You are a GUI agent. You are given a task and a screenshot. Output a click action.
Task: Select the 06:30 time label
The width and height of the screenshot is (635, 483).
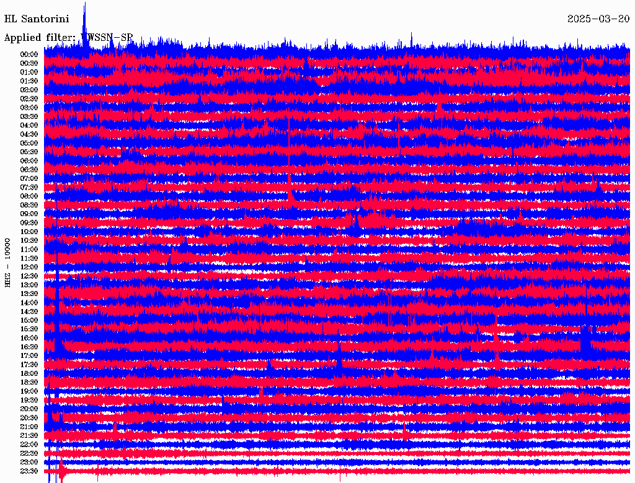tap(29, 170)
